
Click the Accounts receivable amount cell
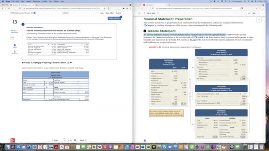point(49,85)
